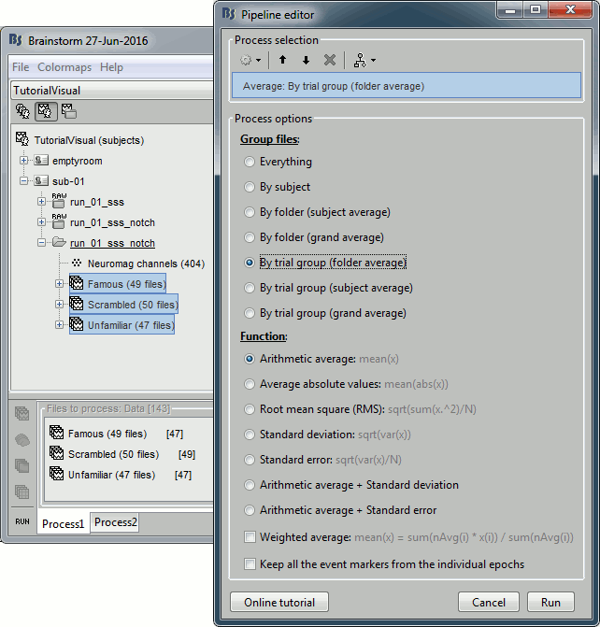Select 'By subject' grouping option
Viewport: 600px width, 627px height.
tap(249, 187)
